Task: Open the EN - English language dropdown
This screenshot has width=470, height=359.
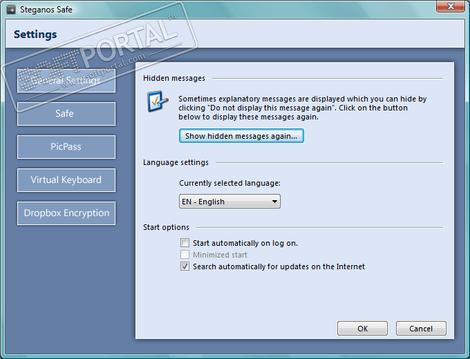Action: pyautogui.click(x=229, y=202)
